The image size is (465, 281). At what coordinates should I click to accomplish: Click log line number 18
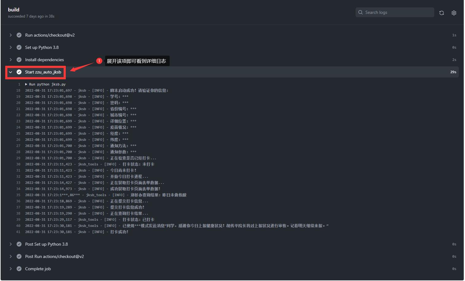click(x=18, y=90)
